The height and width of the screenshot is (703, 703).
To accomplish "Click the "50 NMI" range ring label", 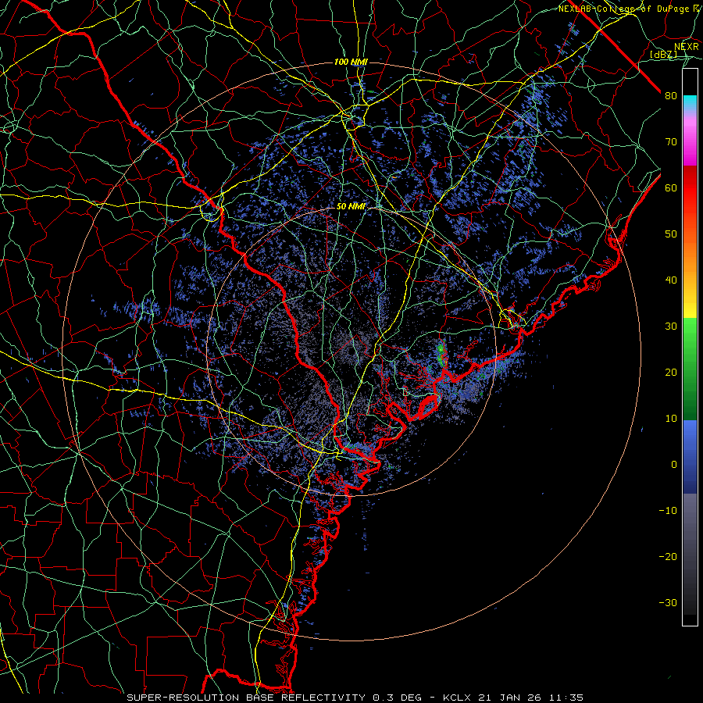I will click(x=351, y=207).
